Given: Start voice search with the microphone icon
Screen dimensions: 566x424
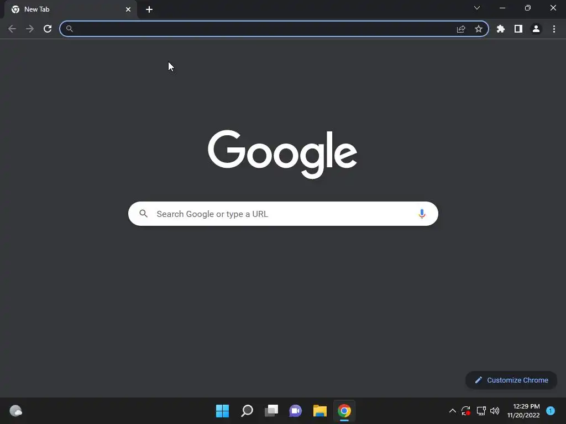Looking at the screenshot, I should tap(422, 214).
